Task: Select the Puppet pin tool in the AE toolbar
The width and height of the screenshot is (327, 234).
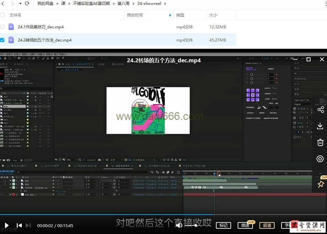Action: [63, 58]
